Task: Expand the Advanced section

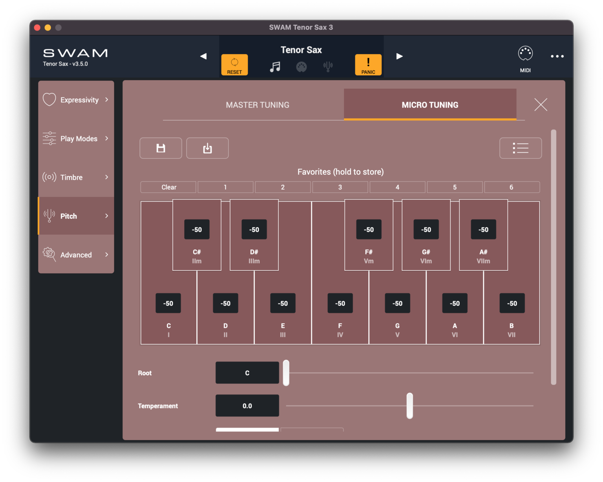Action: pos(76,254)
